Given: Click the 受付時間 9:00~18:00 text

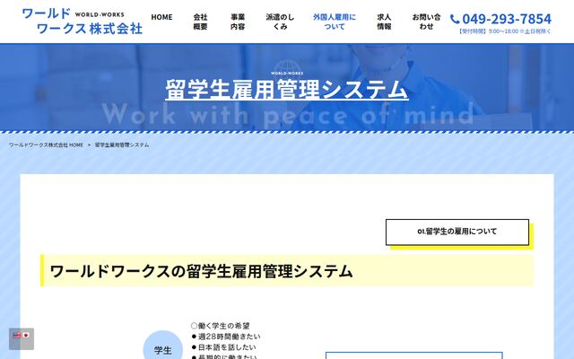Looking at the screenshot, I should pyautogui.click(x=504, y=31).
